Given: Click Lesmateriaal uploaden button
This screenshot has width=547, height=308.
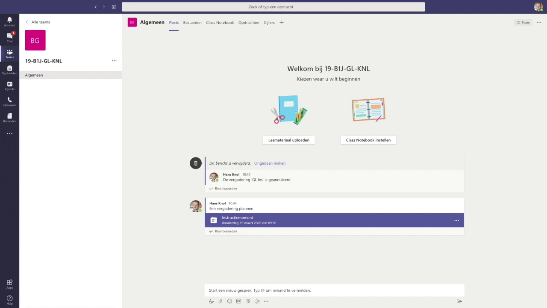Looking at the screenshot, I should [289, 140].
